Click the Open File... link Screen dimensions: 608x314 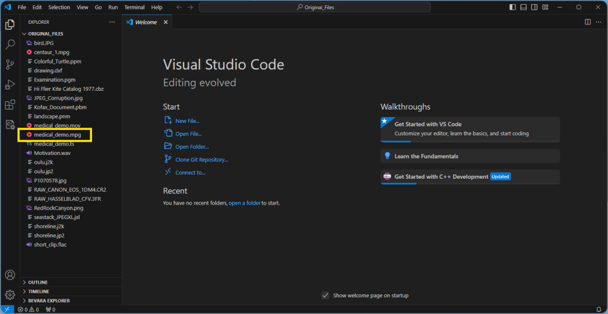(188, 134)
